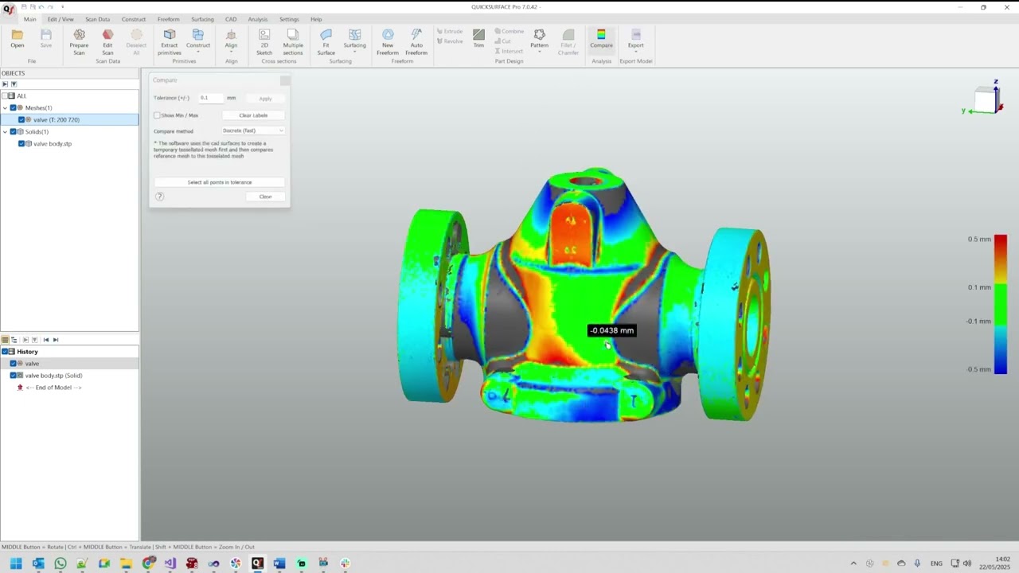Go to the CAD ribbon tab

pos(231,19)
